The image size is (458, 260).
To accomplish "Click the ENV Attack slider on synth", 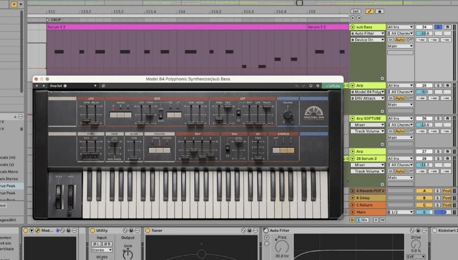I will (x=185, y=157).
